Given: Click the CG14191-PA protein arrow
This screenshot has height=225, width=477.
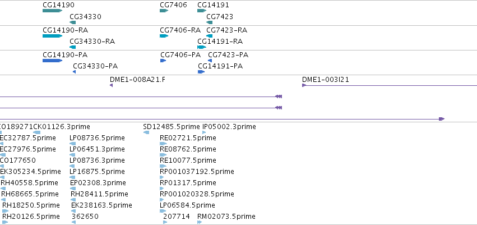Looking at the screenshot, I should point(201,72).
